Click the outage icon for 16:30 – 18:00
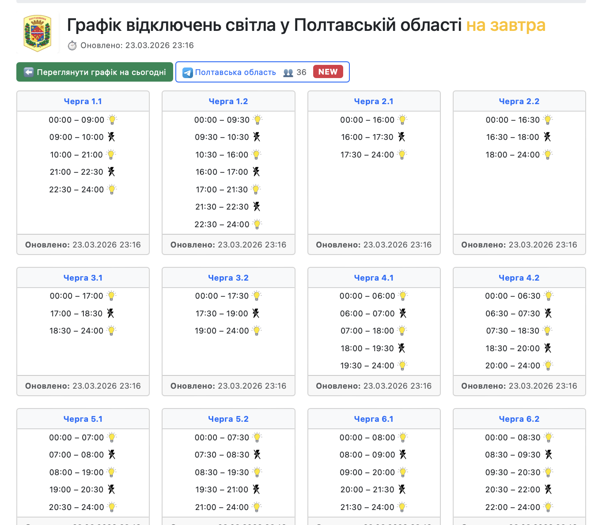Viewport: 606px width, 525px height. [x=547, y=137]
